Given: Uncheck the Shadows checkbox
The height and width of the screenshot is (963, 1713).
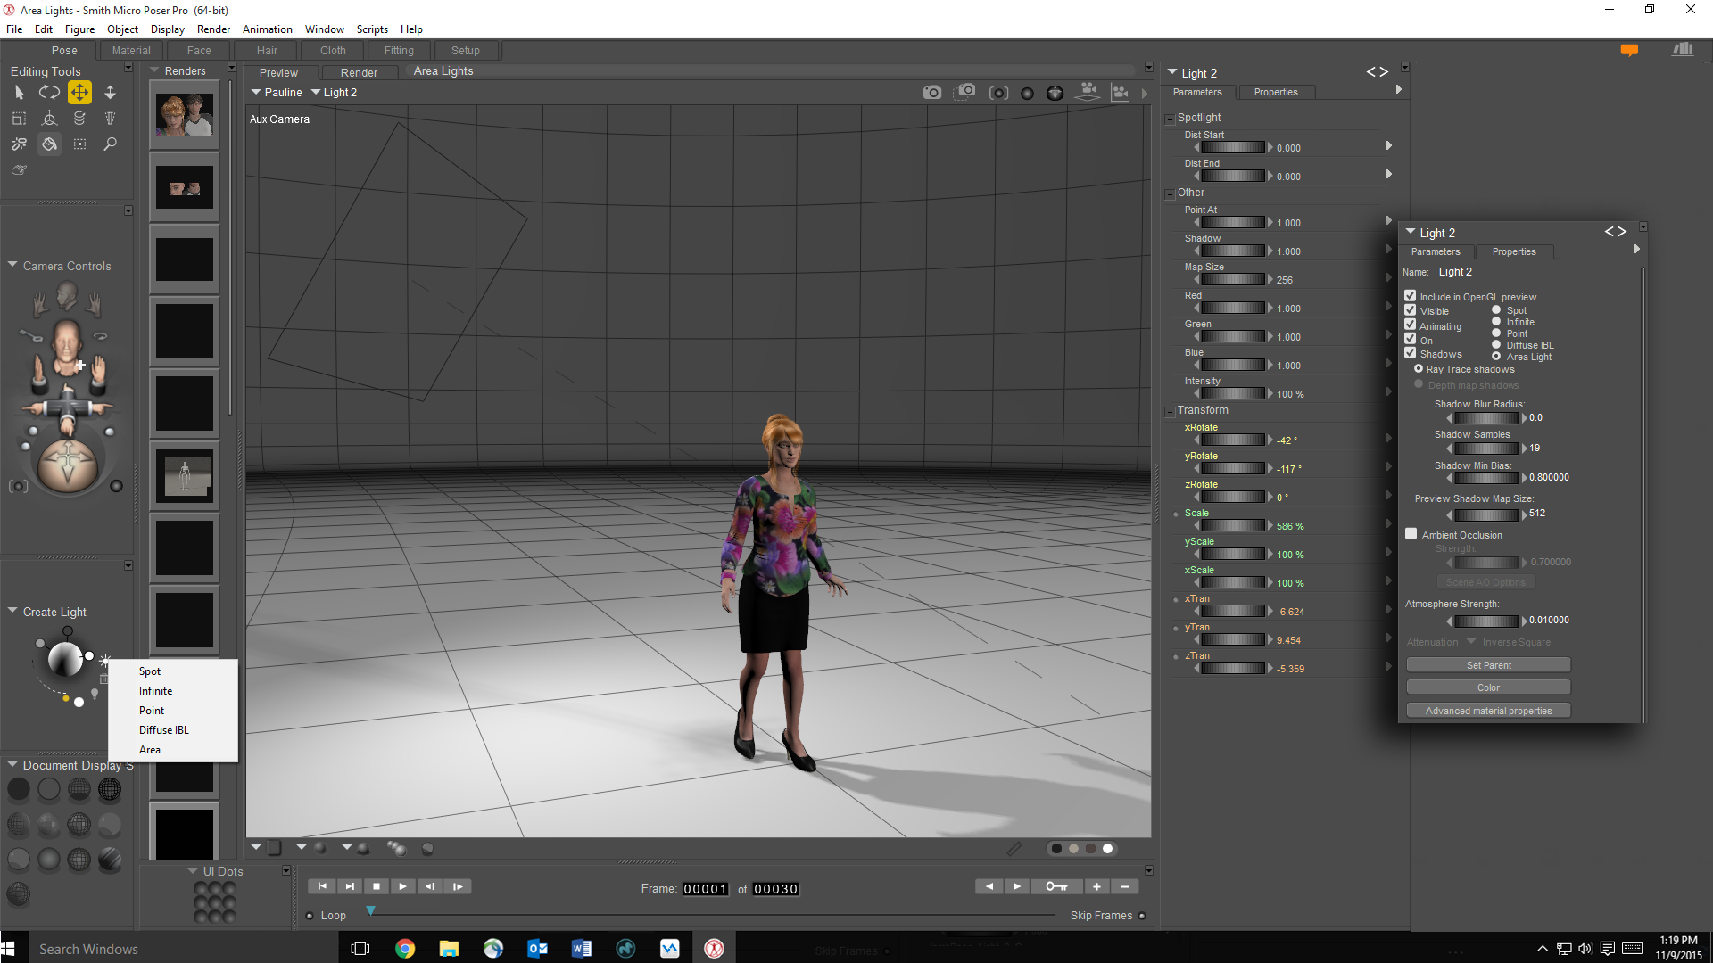Looking at the screenshot, I should click(1411, 354).
